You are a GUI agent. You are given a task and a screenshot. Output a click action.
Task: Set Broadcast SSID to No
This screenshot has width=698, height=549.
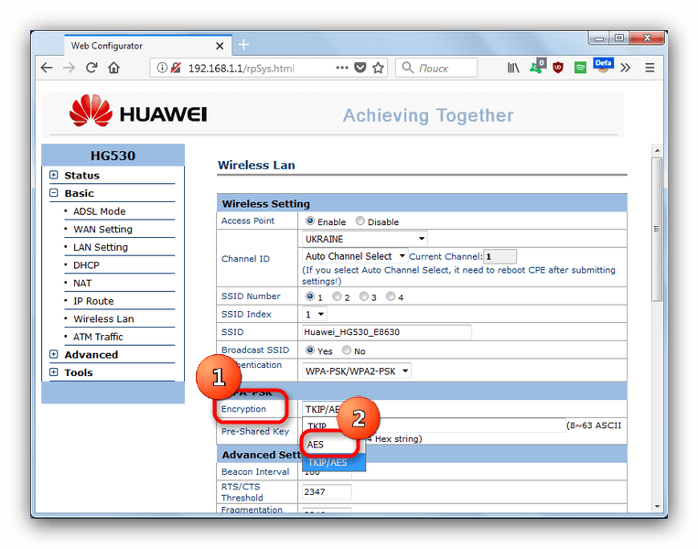347,350
